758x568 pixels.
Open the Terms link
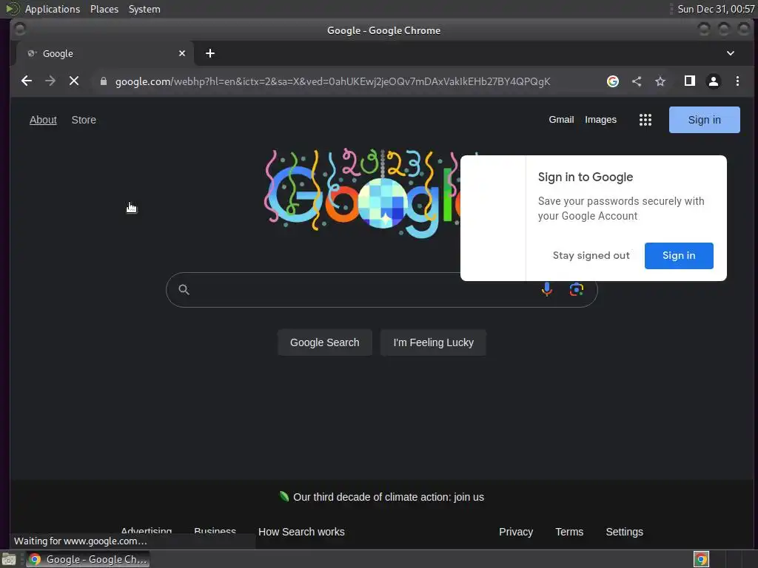[569, 532]
